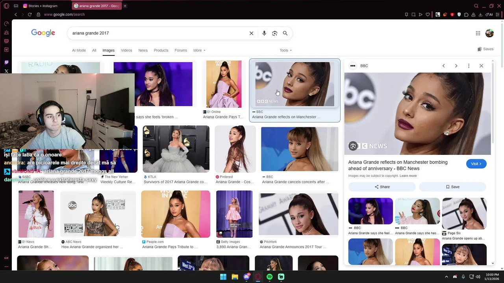
Task: Click the large BBC News preview image
Action: pos(417,114)
